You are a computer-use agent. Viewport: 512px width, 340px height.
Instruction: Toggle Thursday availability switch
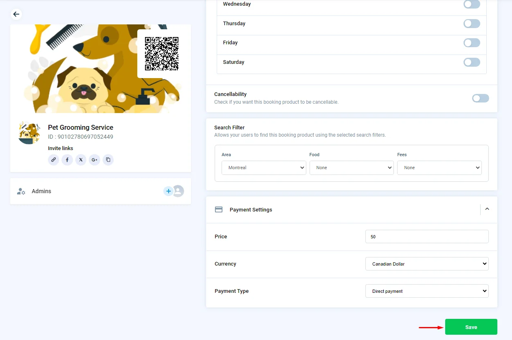click(x=472, y=24)
